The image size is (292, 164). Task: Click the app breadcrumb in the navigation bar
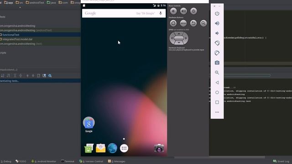point(8,3)
